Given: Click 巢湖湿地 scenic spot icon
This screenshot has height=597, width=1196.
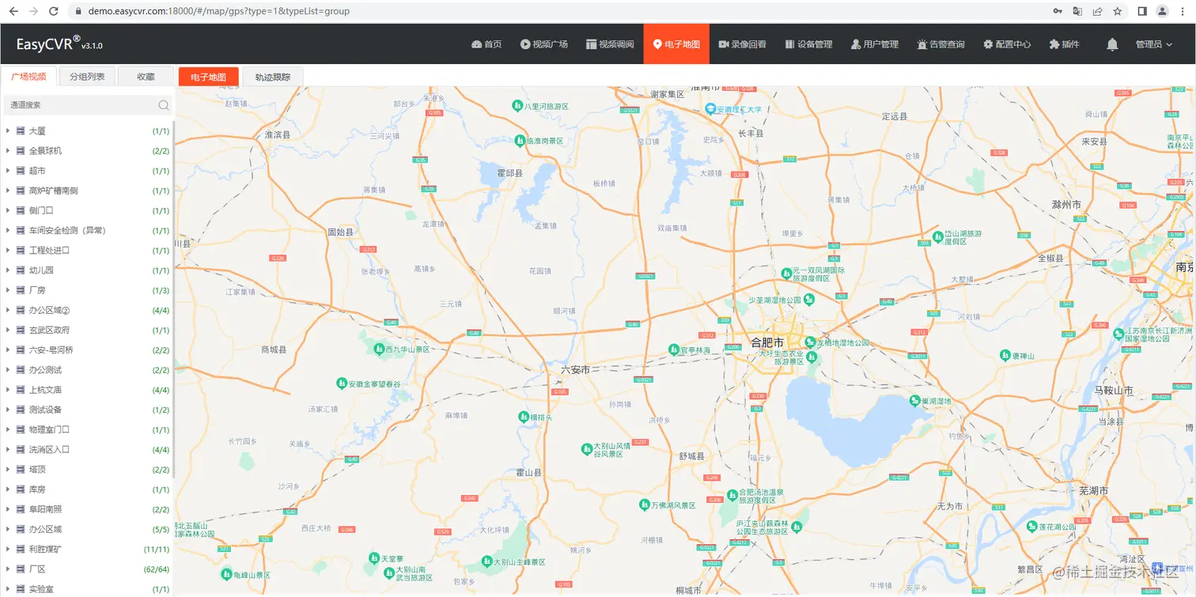Looking at the screenshot, I should (x=914, y=401).
